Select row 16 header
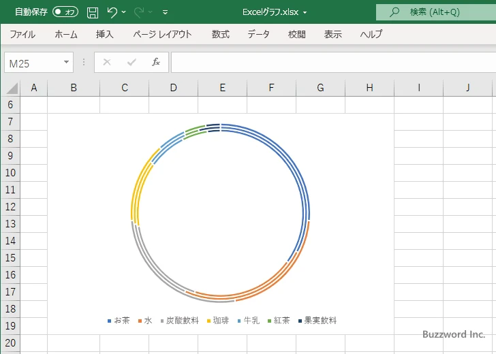This screenshot has height=354, width=496. [x=10, y=275]
